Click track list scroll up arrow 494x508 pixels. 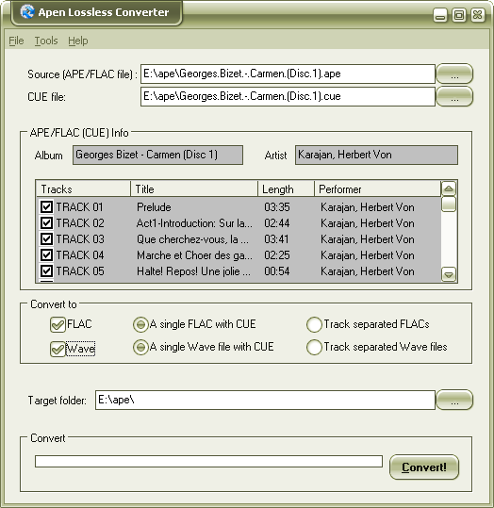(449, 188)
